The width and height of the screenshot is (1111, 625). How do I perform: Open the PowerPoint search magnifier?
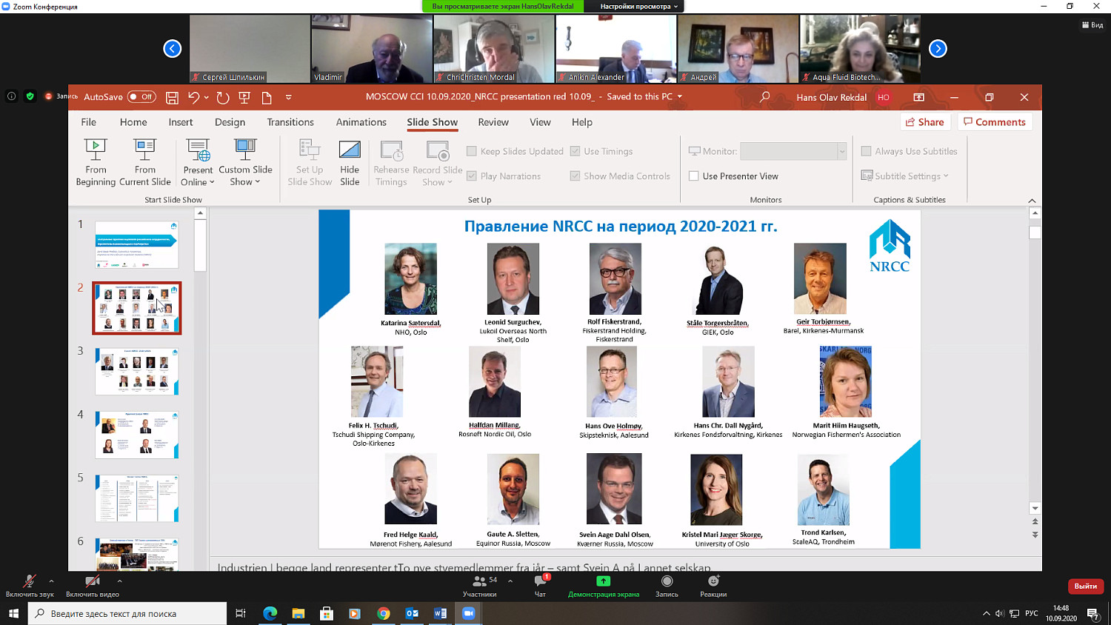(765, 97)
